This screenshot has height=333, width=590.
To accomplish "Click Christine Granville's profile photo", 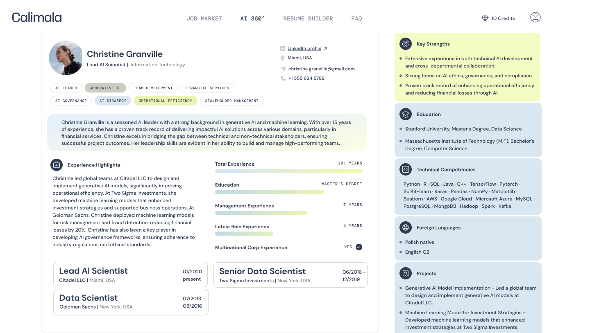I will click(x=66, y=58).
